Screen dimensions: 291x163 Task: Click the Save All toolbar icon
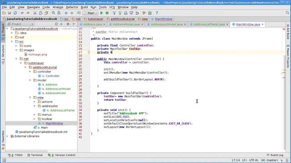click(10, 13)
